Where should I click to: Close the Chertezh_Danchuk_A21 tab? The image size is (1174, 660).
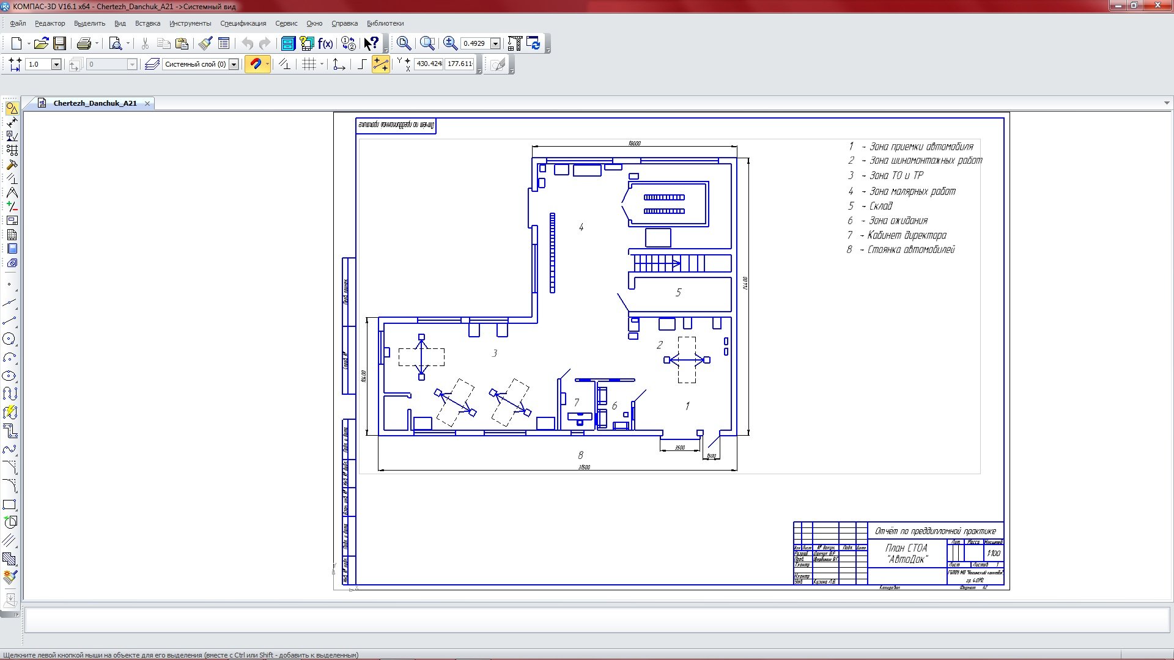point(147,103)
